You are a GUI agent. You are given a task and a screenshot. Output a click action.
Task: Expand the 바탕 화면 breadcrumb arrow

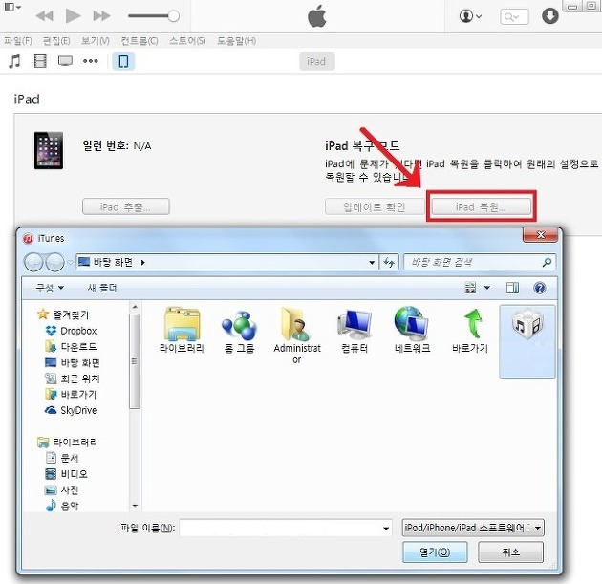click(x=143, y=263)
